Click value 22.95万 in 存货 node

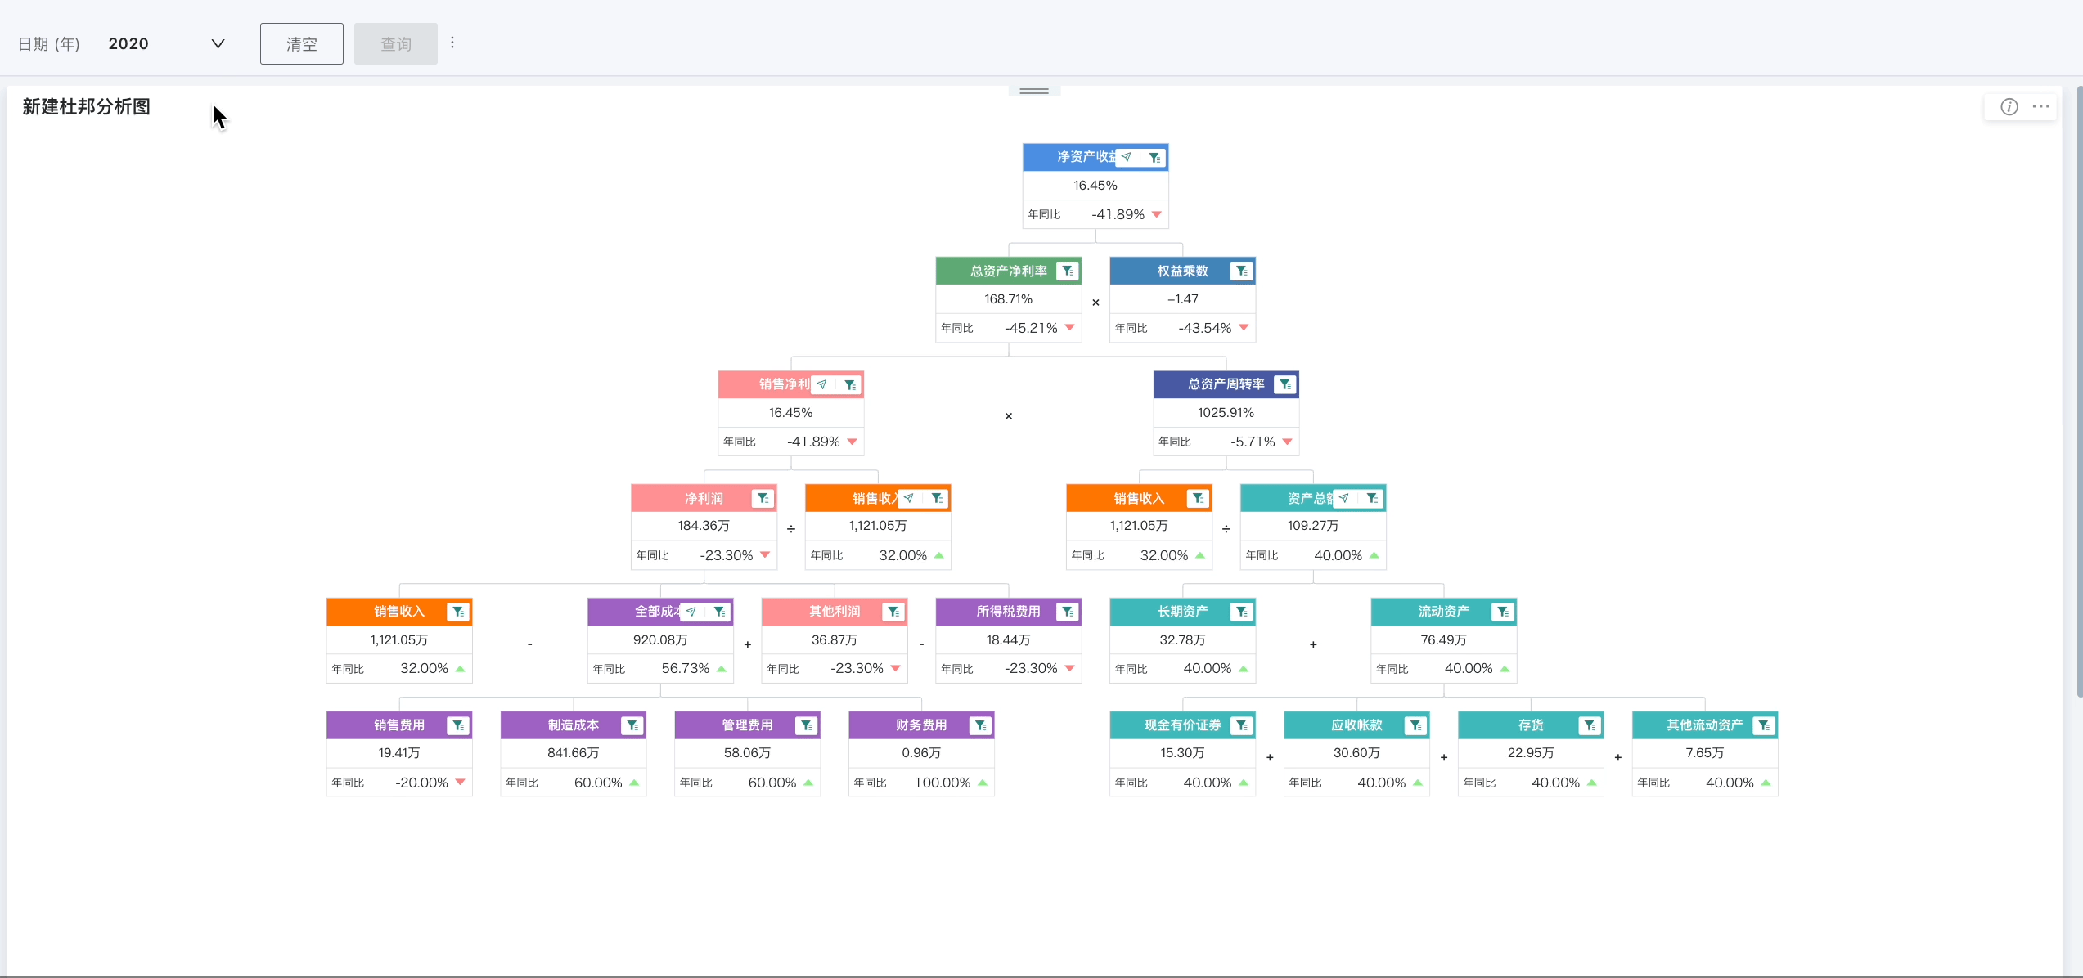tap(1531, 753)
